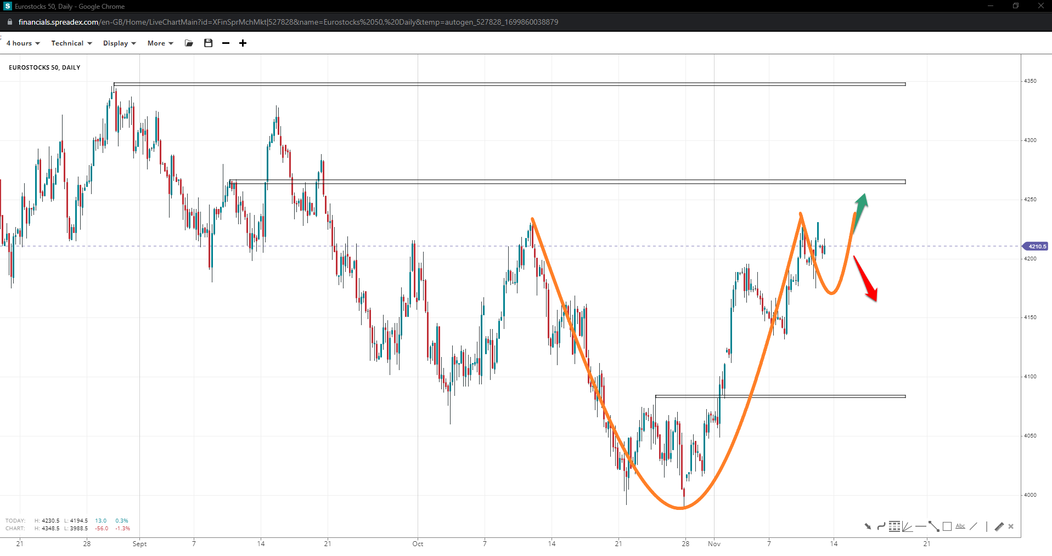Select the arrow drawing tool
This screenshot has width=1052, height=556.
[868, 526]
